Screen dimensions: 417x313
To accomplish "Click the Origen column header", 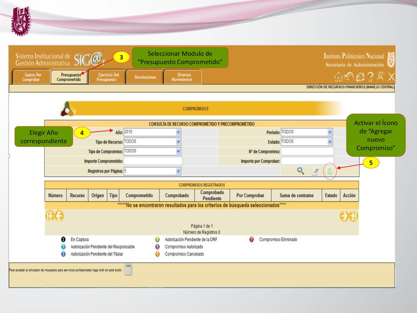I will [98, 195].
